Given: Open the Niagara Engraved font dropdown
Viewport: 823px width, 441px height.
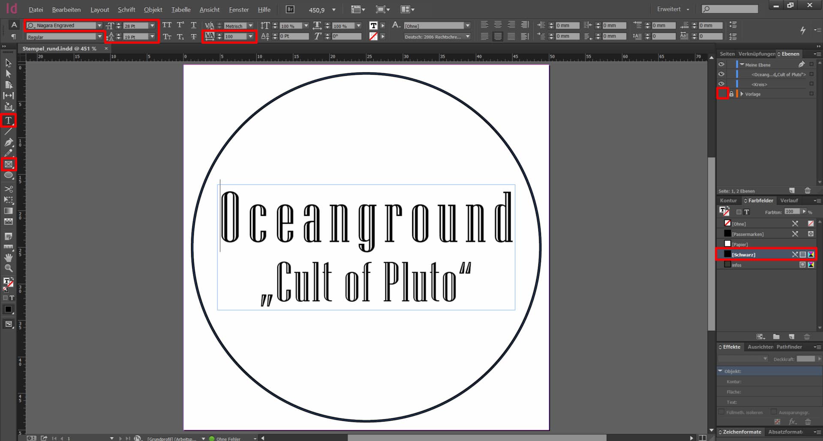Looking at the screenshot, I should (99, 26).
